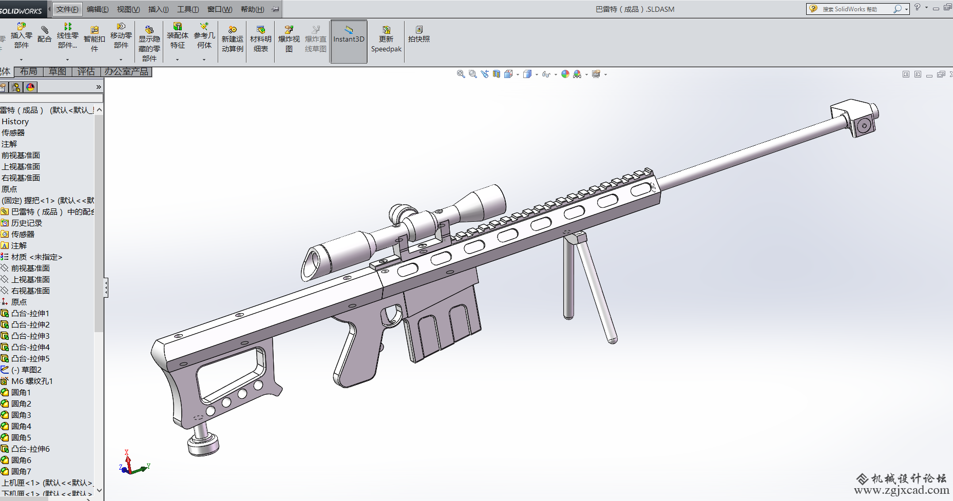Toggle the Instant3D button
This screenshot has width=953, height=501.
pos(349,41)
